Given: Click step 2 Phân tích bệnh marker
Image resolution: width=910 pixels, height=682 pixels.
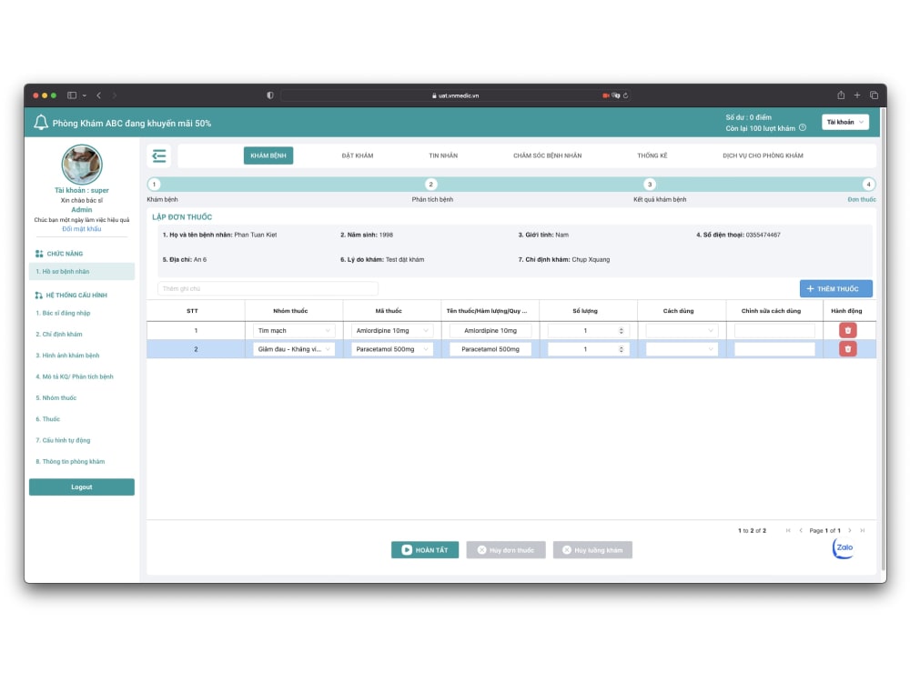Looking at the screenshot, I should [x=430, y=185].
